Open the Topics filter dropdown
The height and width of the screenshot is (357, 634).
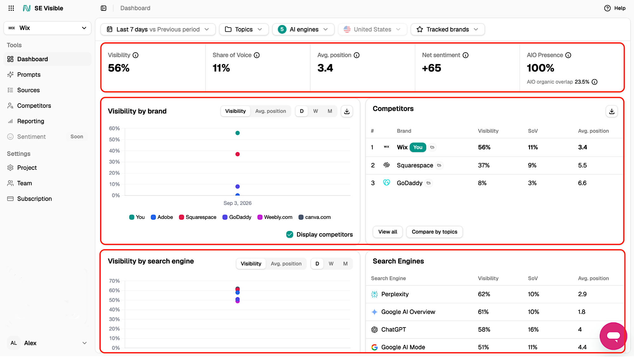click(x=244, y=29)
